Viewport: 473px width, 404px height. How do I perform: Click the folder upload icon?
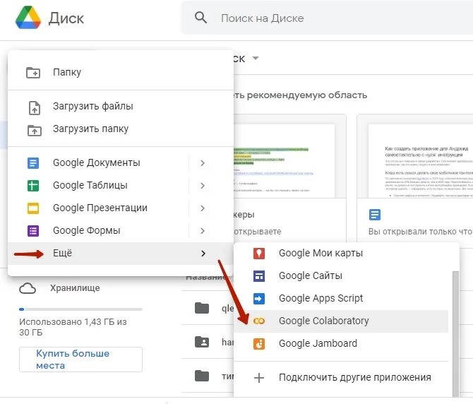35,130
